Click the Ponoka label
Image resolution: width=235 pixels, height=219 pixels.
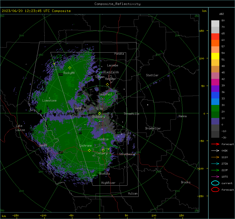119,54
